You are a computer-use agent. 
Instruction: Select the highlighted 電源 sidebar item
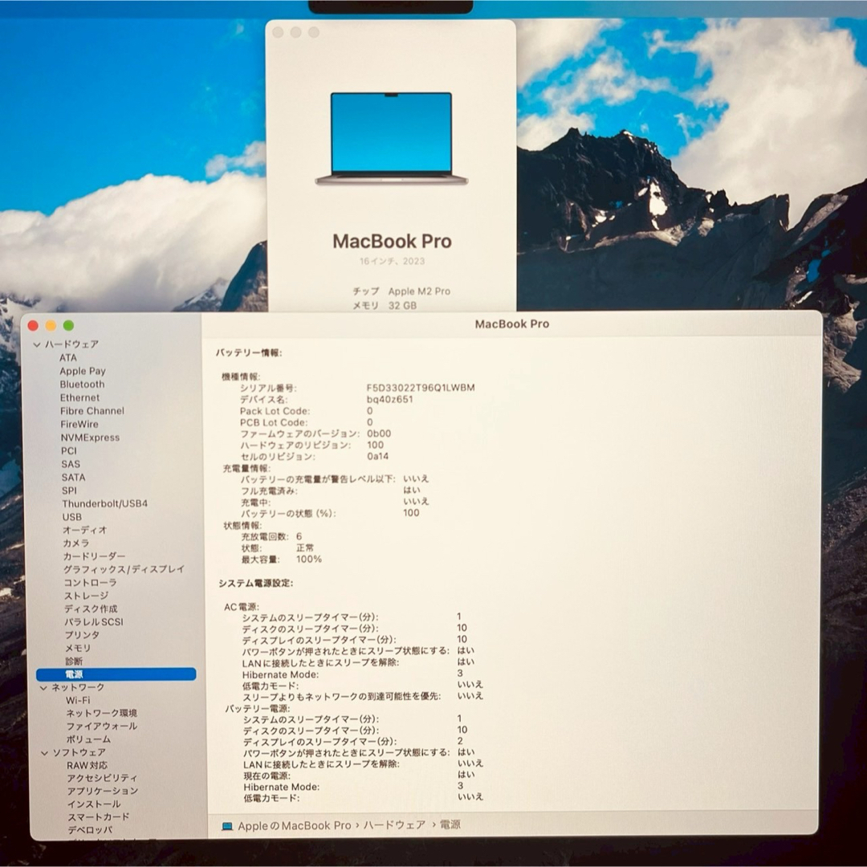116,674
